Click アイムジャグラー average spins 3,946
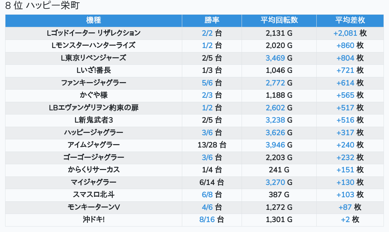Viewport: 389px width, 232px height. pyautogui.click(x=275, y=145)
